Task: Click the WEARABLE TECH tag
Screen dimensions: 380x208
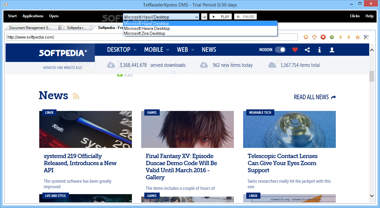Action: (260, 112)
